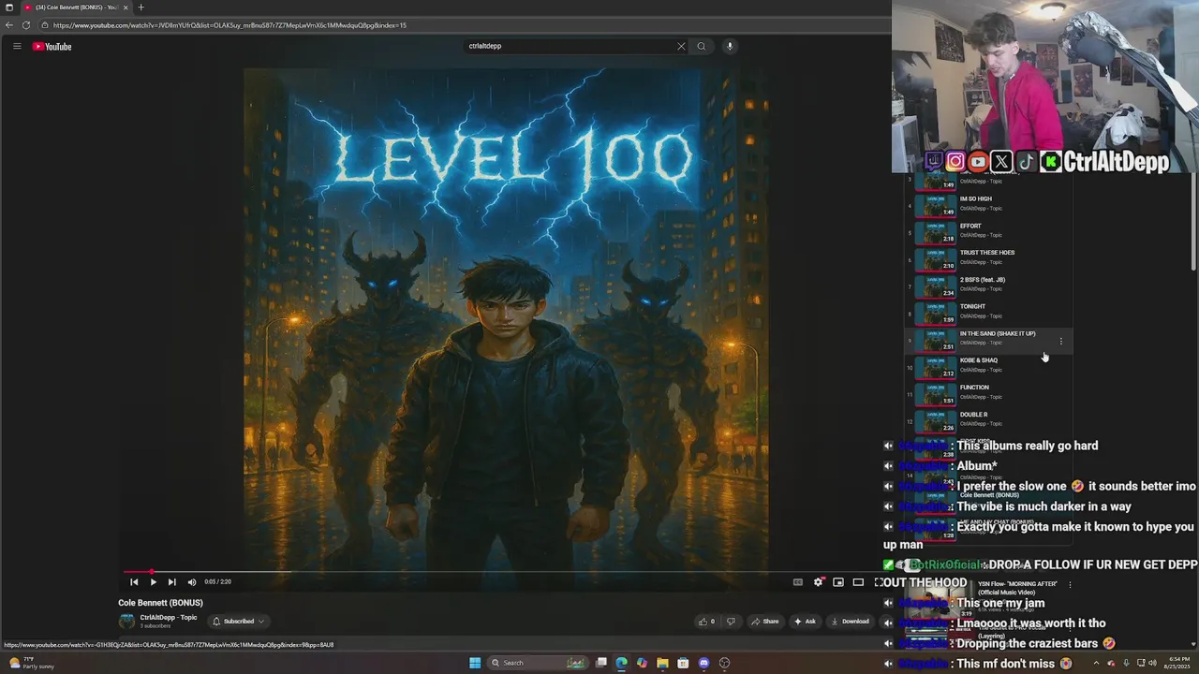Open Microsoft Edge from taskbar
Screen dimensions: 1199x674
tap(621, 663)
